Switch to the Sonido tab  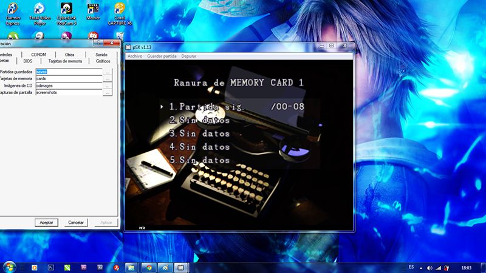pos(101,55)
